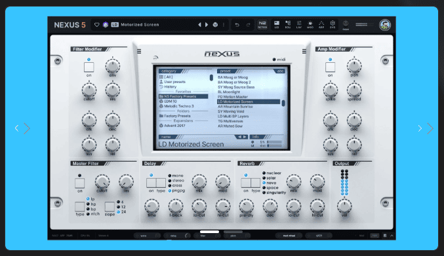The width and height of the screenshot is (444, 256).
Task: Click the Output vol knob
Action: coord(344,206)
